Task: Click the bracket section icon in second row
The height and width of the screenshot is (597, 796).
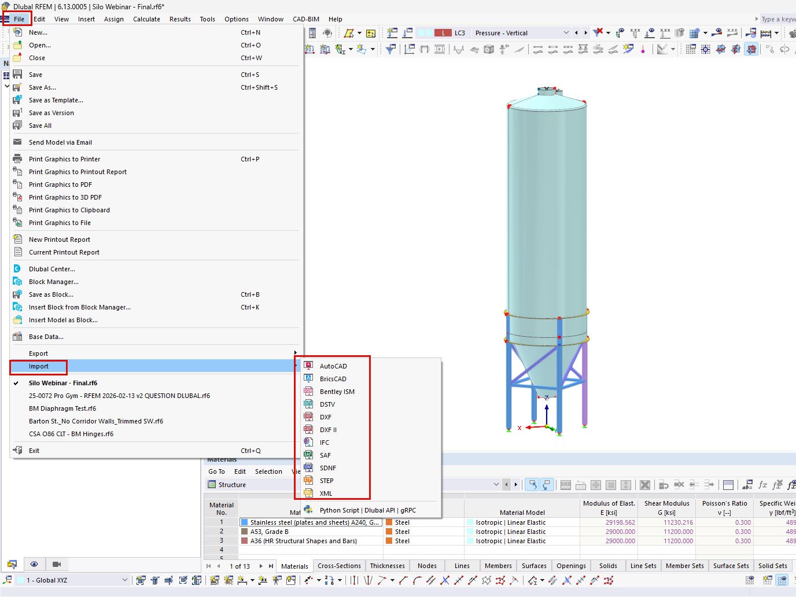Action: pos(425,49)
